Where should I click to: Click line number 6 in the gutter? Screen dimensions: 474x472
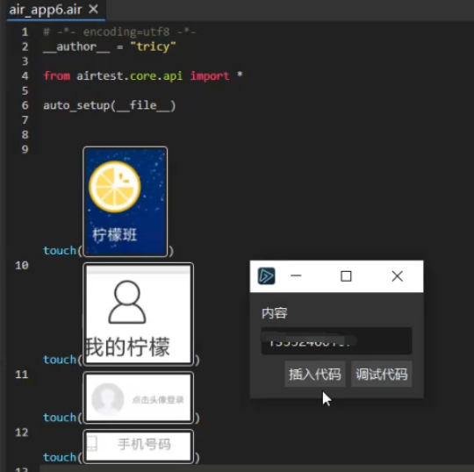pyautogui.click(x=25, y=105)
